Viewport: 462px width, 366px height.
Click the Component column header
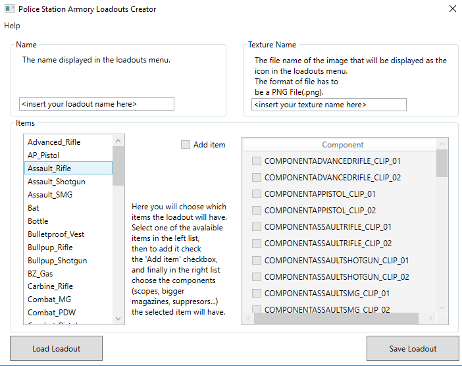pos(343,145)
